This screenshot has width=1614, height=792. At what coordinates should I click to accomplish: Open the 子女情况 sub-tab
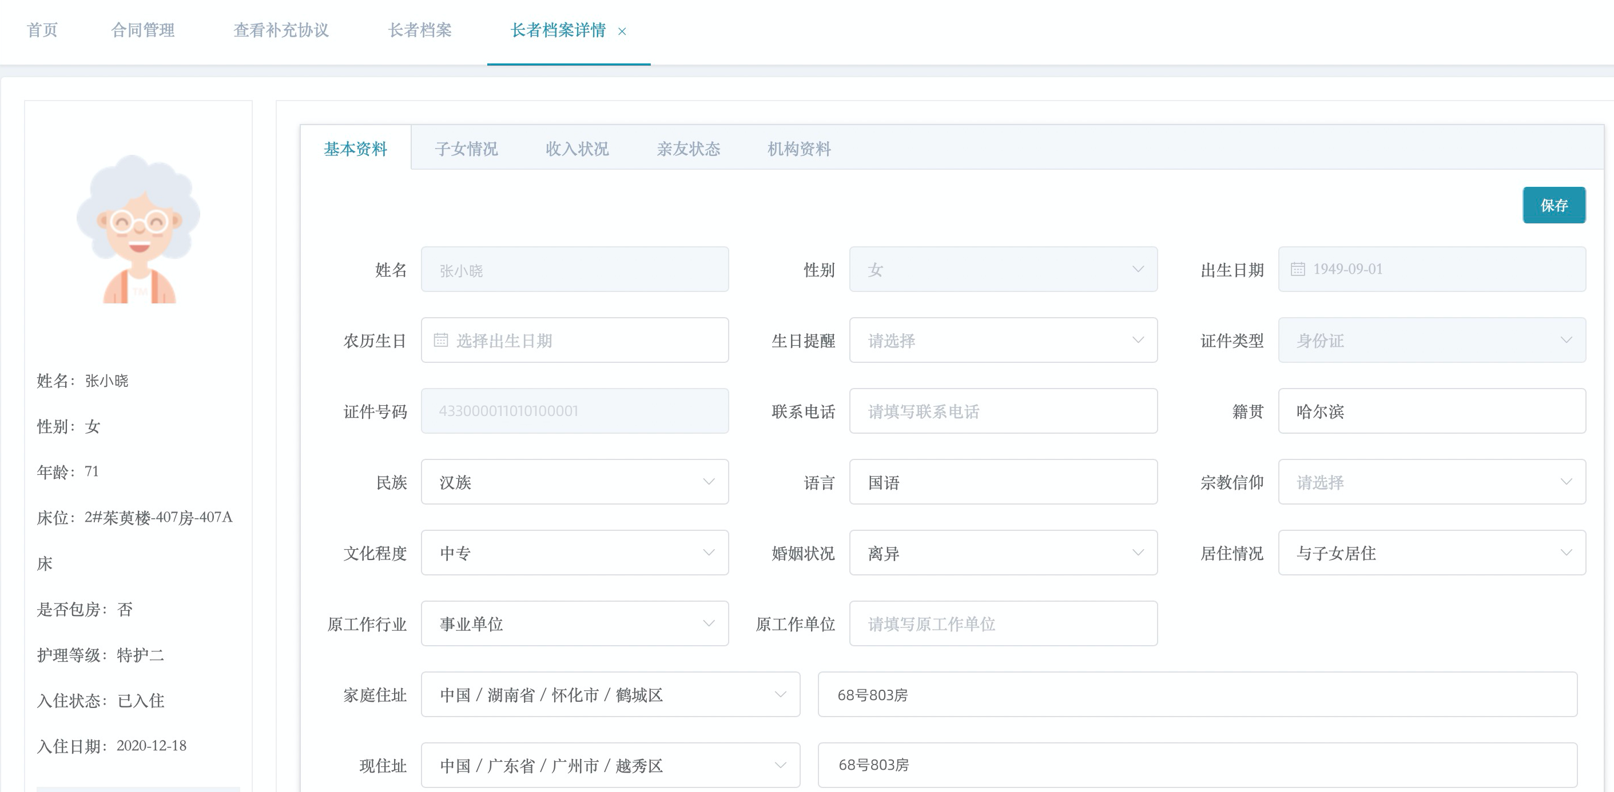tap(466, 149)
